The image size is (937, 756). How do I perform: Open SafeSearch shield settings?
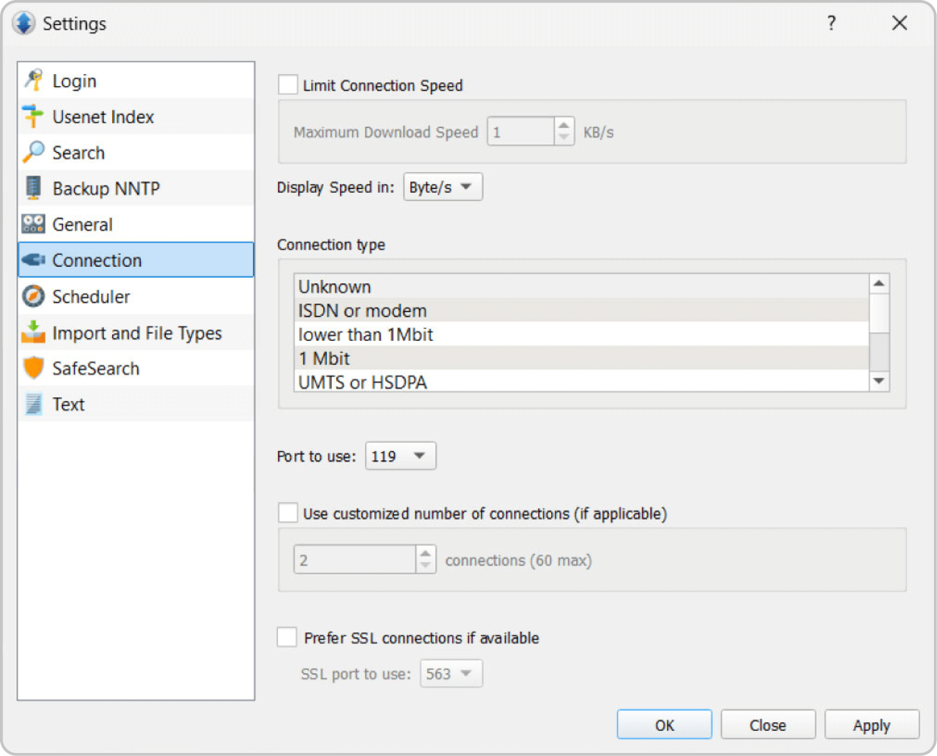tap(33, 368)
